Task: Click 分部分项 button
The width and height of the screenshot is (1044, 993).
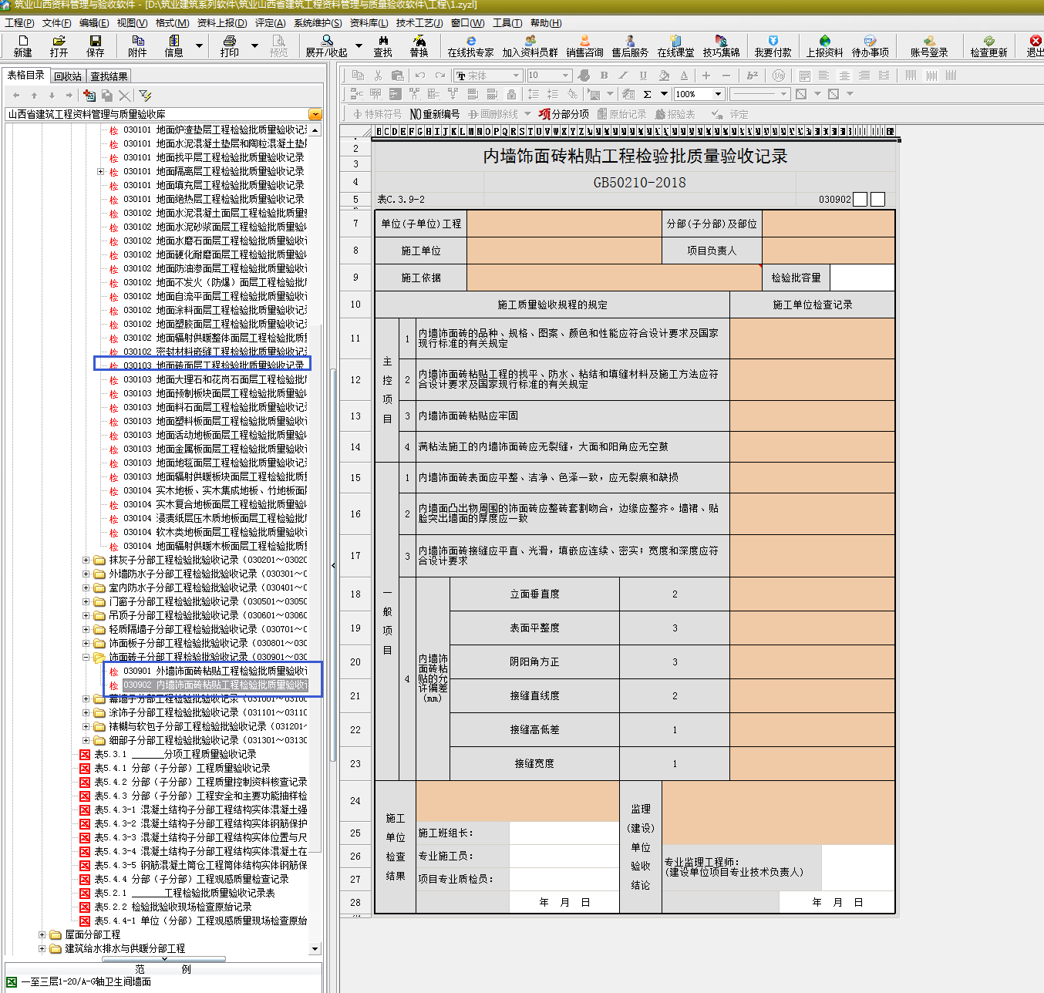Action: tap(564, 114)
